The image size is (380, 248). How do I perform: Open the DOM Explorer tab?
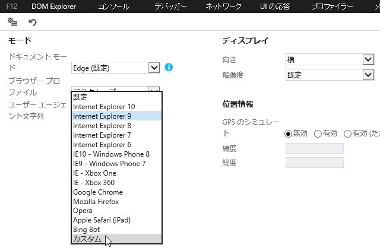point(53,7)
